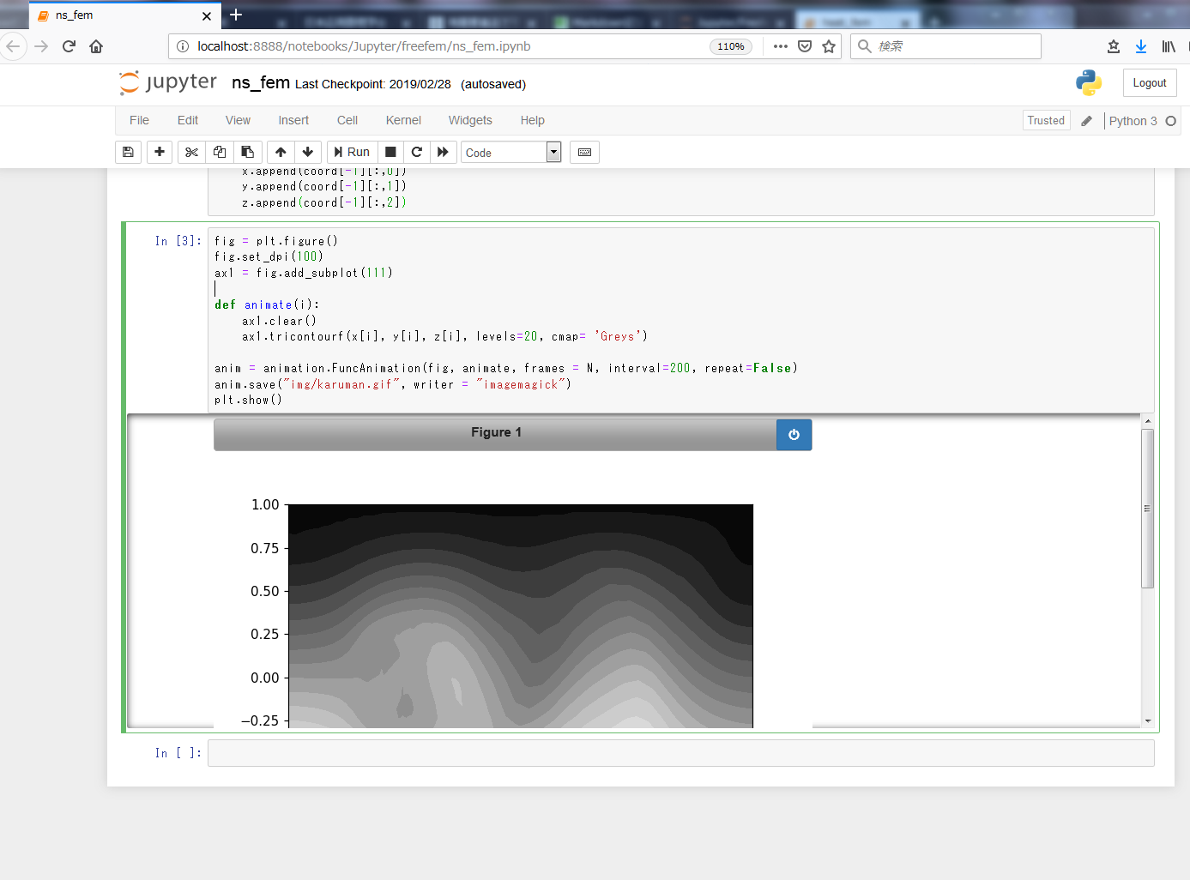This screenshot has width=1190, height=880.
Task: Open the Cell menu
Action: click(x=347, y=121)
